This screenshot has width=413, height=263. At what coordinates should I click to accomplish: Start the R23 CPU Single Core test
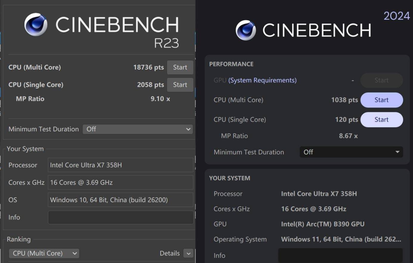click(180, 85)
